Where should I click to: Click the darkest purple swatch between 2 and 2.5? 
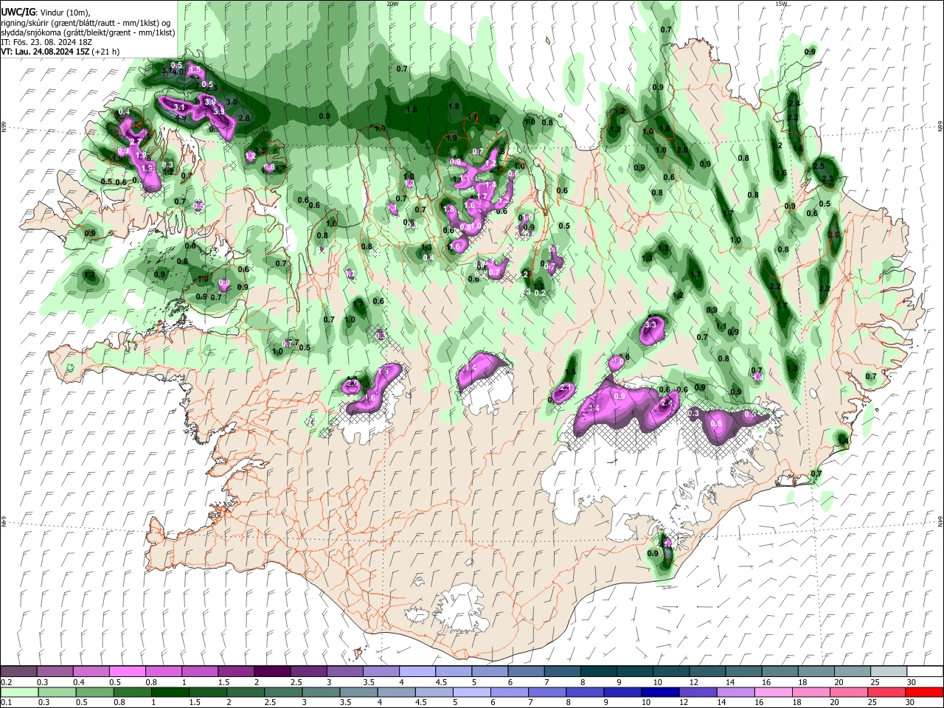(271, 672)
